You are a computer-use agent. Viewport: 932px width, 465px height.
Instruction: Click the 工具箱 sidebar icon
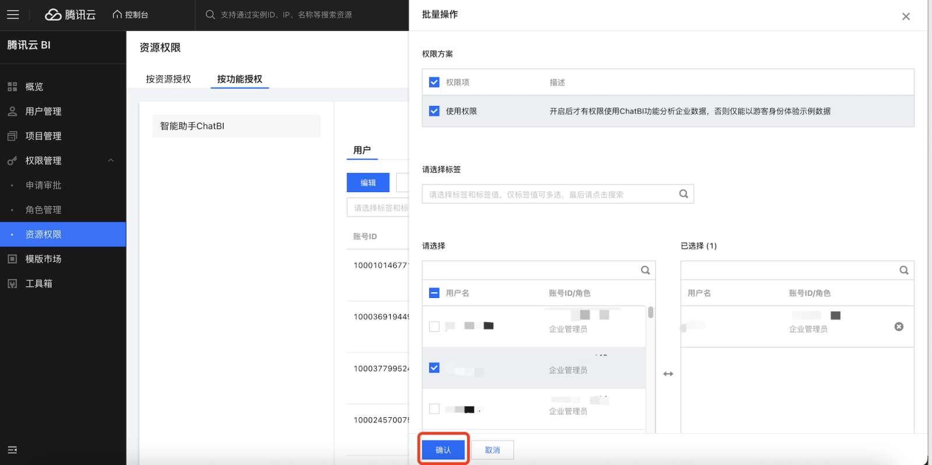click(12, 283)
